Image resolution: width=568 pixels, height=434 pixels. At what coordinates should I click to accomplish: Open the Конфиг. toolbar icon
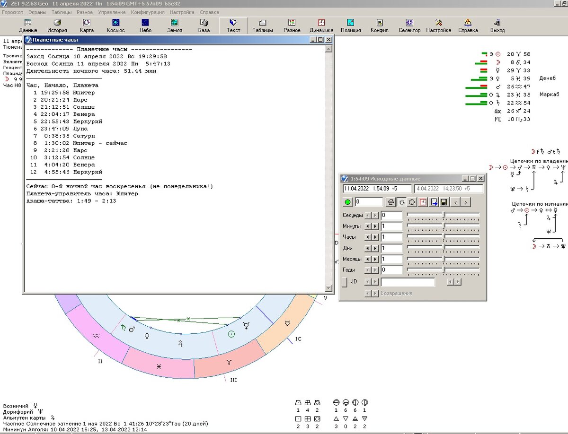coord(380,26)
